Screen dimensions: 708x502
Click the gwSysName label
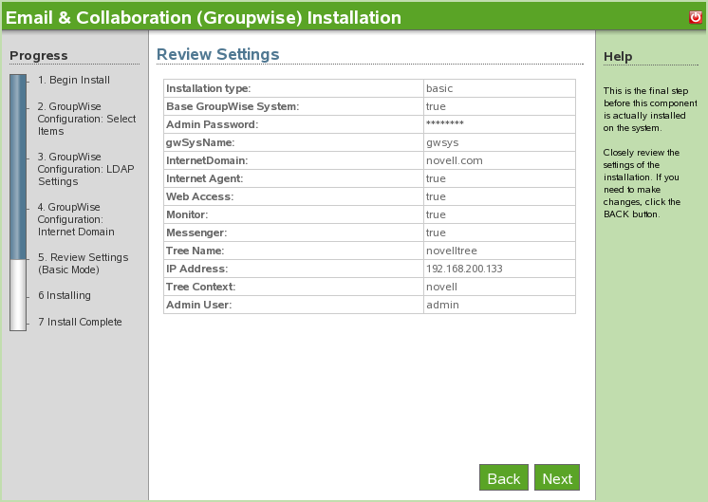(200, 142)
